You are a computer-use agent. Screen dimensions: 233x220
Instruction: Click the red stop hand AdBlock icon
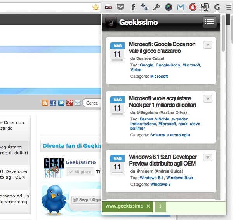[x=193, y=7]
